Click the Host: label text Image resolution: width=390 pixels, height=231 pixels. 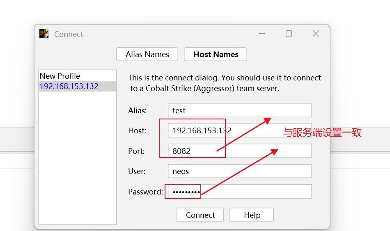pyautogui.click(x=137, y=130)
